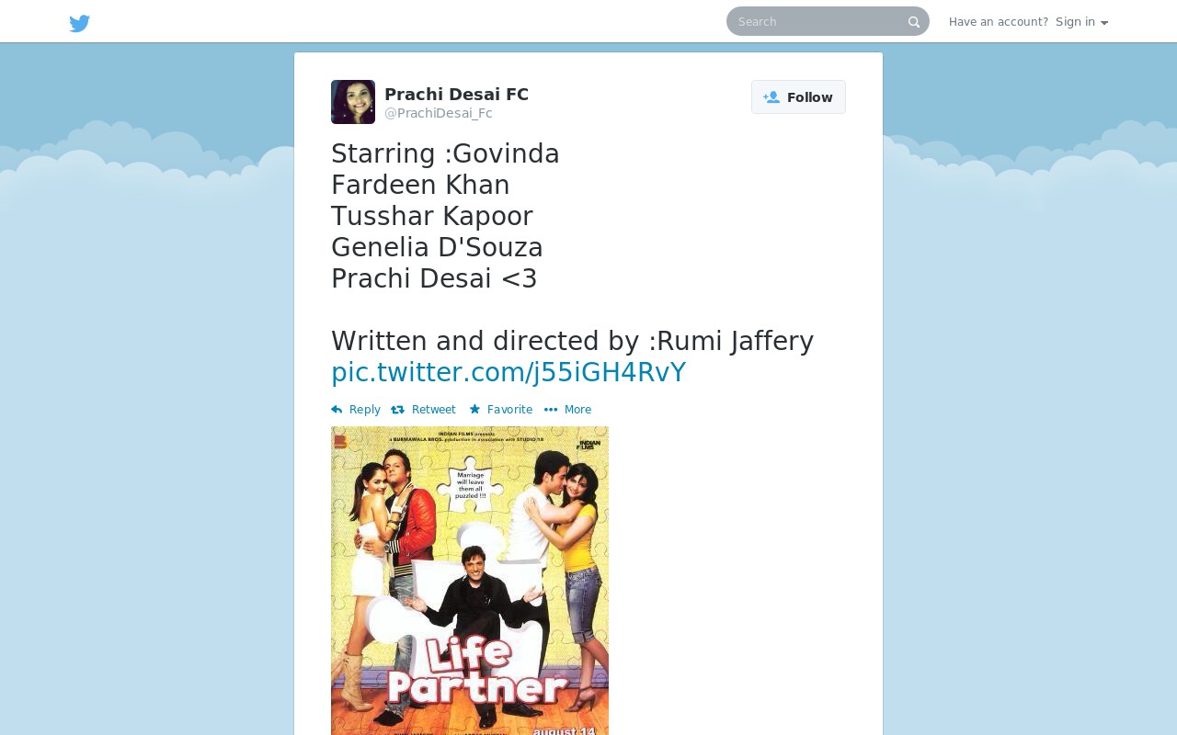The height and width of the screenshot is (735, 1177).
Task: Click the Sign in caret arrow
Action: 1104,23
